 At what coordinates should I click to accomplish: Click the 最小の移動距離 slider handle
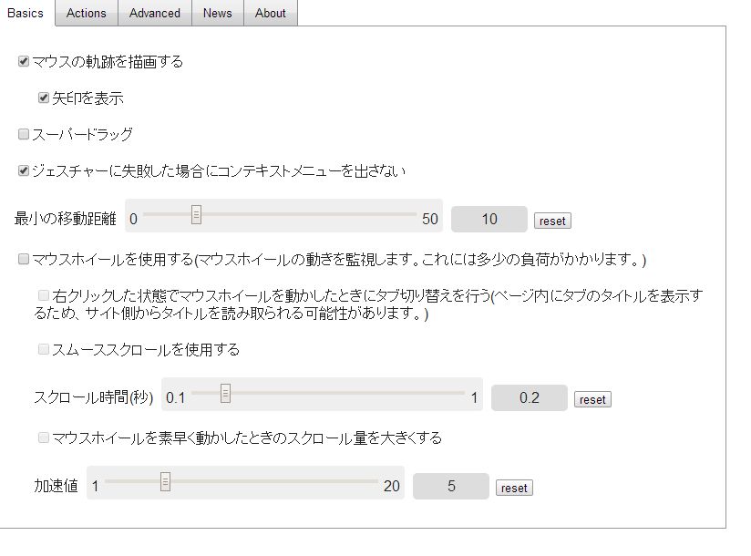[196, 214]
